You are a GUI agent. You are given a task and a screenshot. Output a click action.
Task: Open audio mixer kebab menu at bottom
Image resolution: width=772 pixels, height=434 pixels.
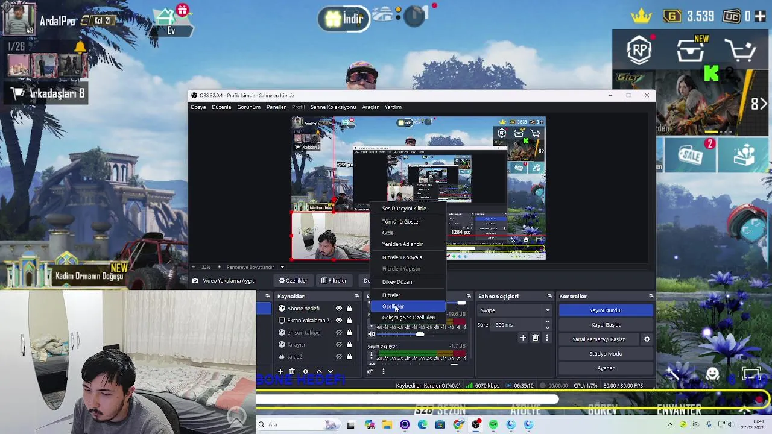pos(383,371)
